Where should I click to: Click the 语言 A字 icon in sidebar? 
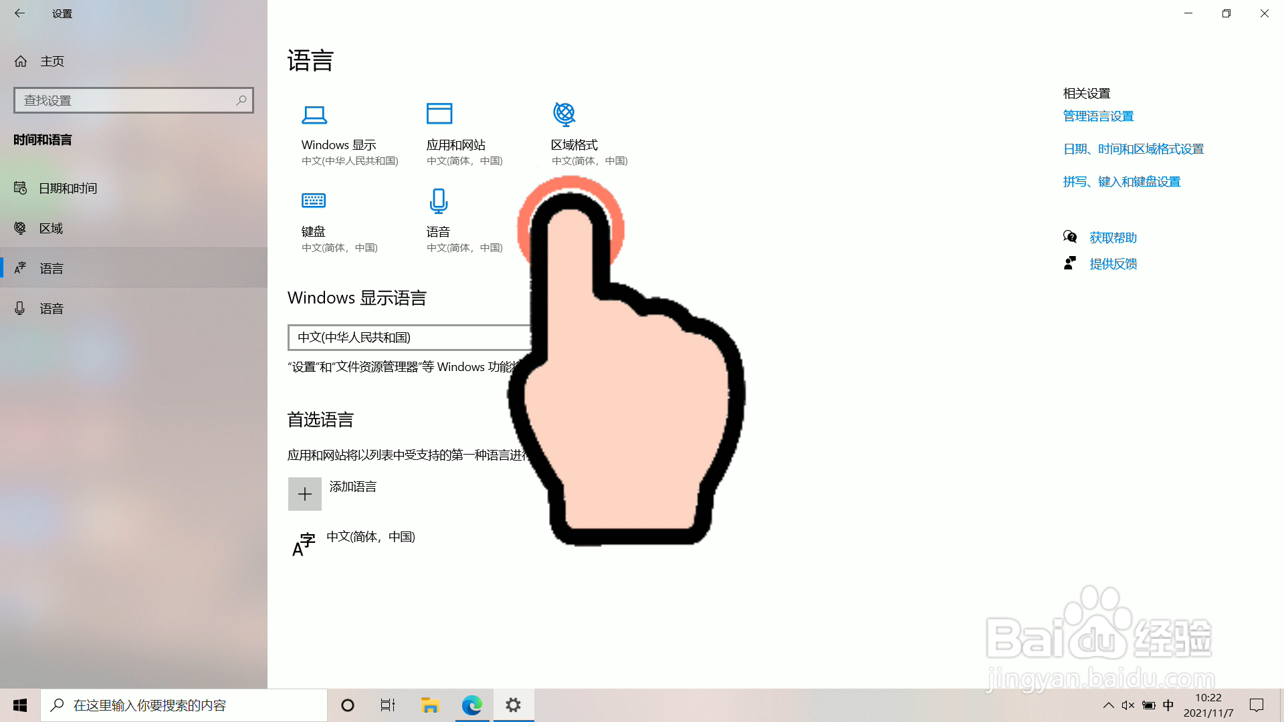[x=20, y=268]
